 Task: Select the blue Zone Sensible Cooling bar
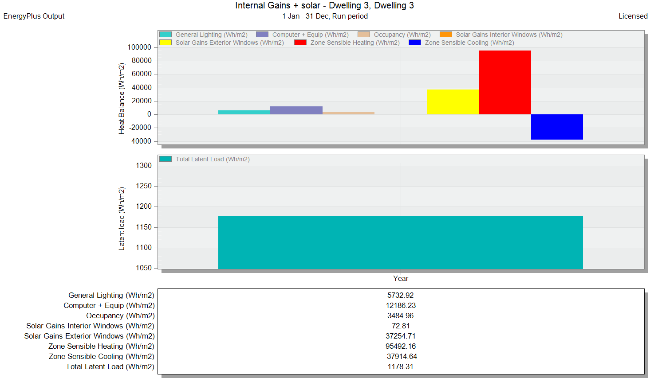click(x=557, y=127)
